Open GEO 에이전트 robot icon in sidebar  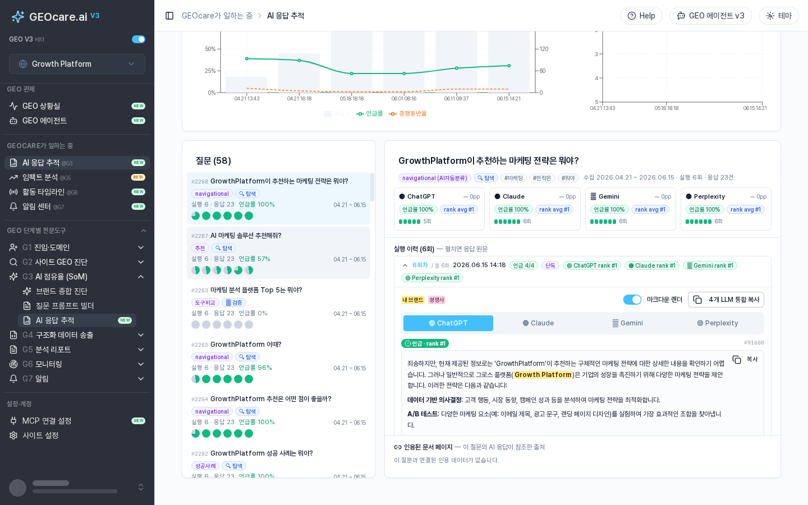(x=13, y=121)
